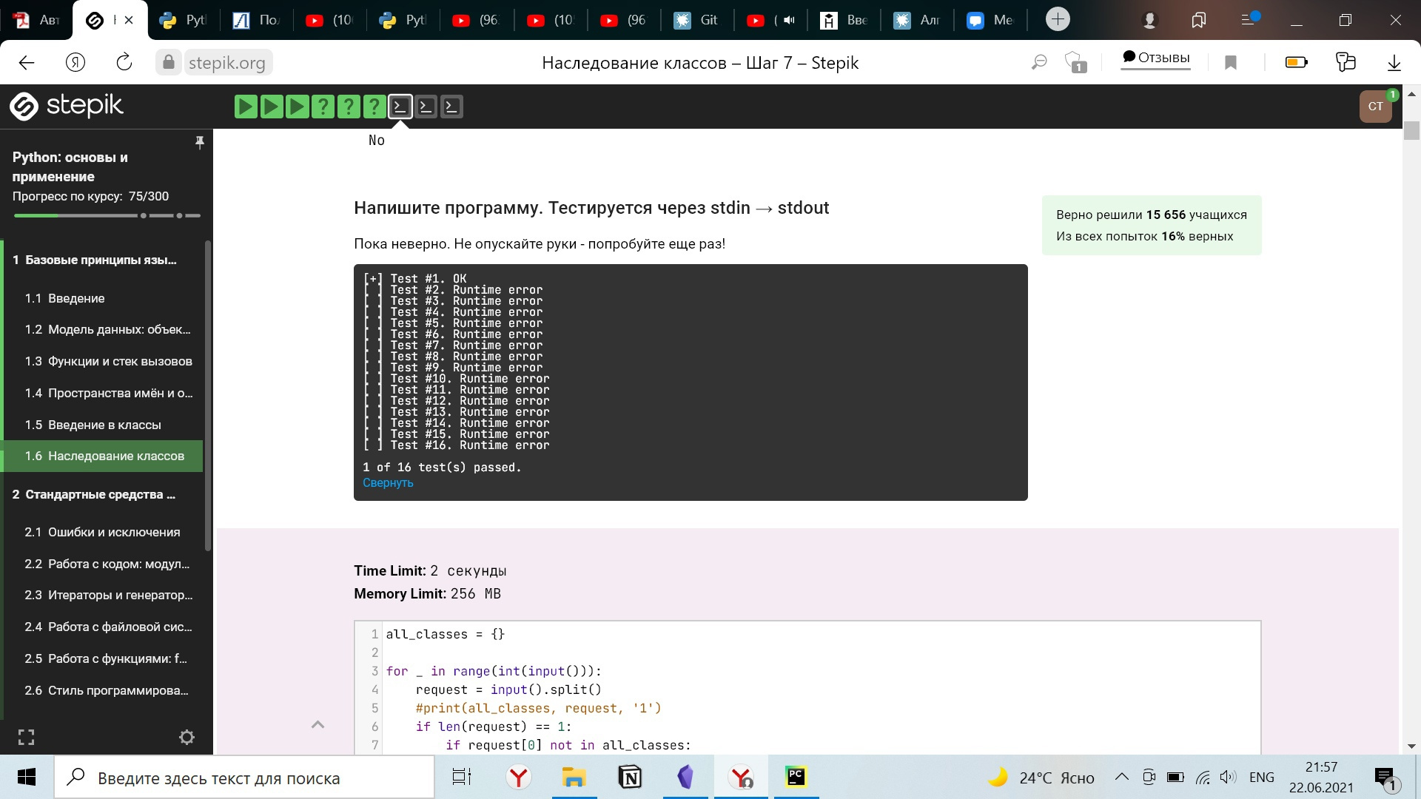The image size is (1421, 799).
Task: Open Windows Start menu
Action: [x=27, y=777]
